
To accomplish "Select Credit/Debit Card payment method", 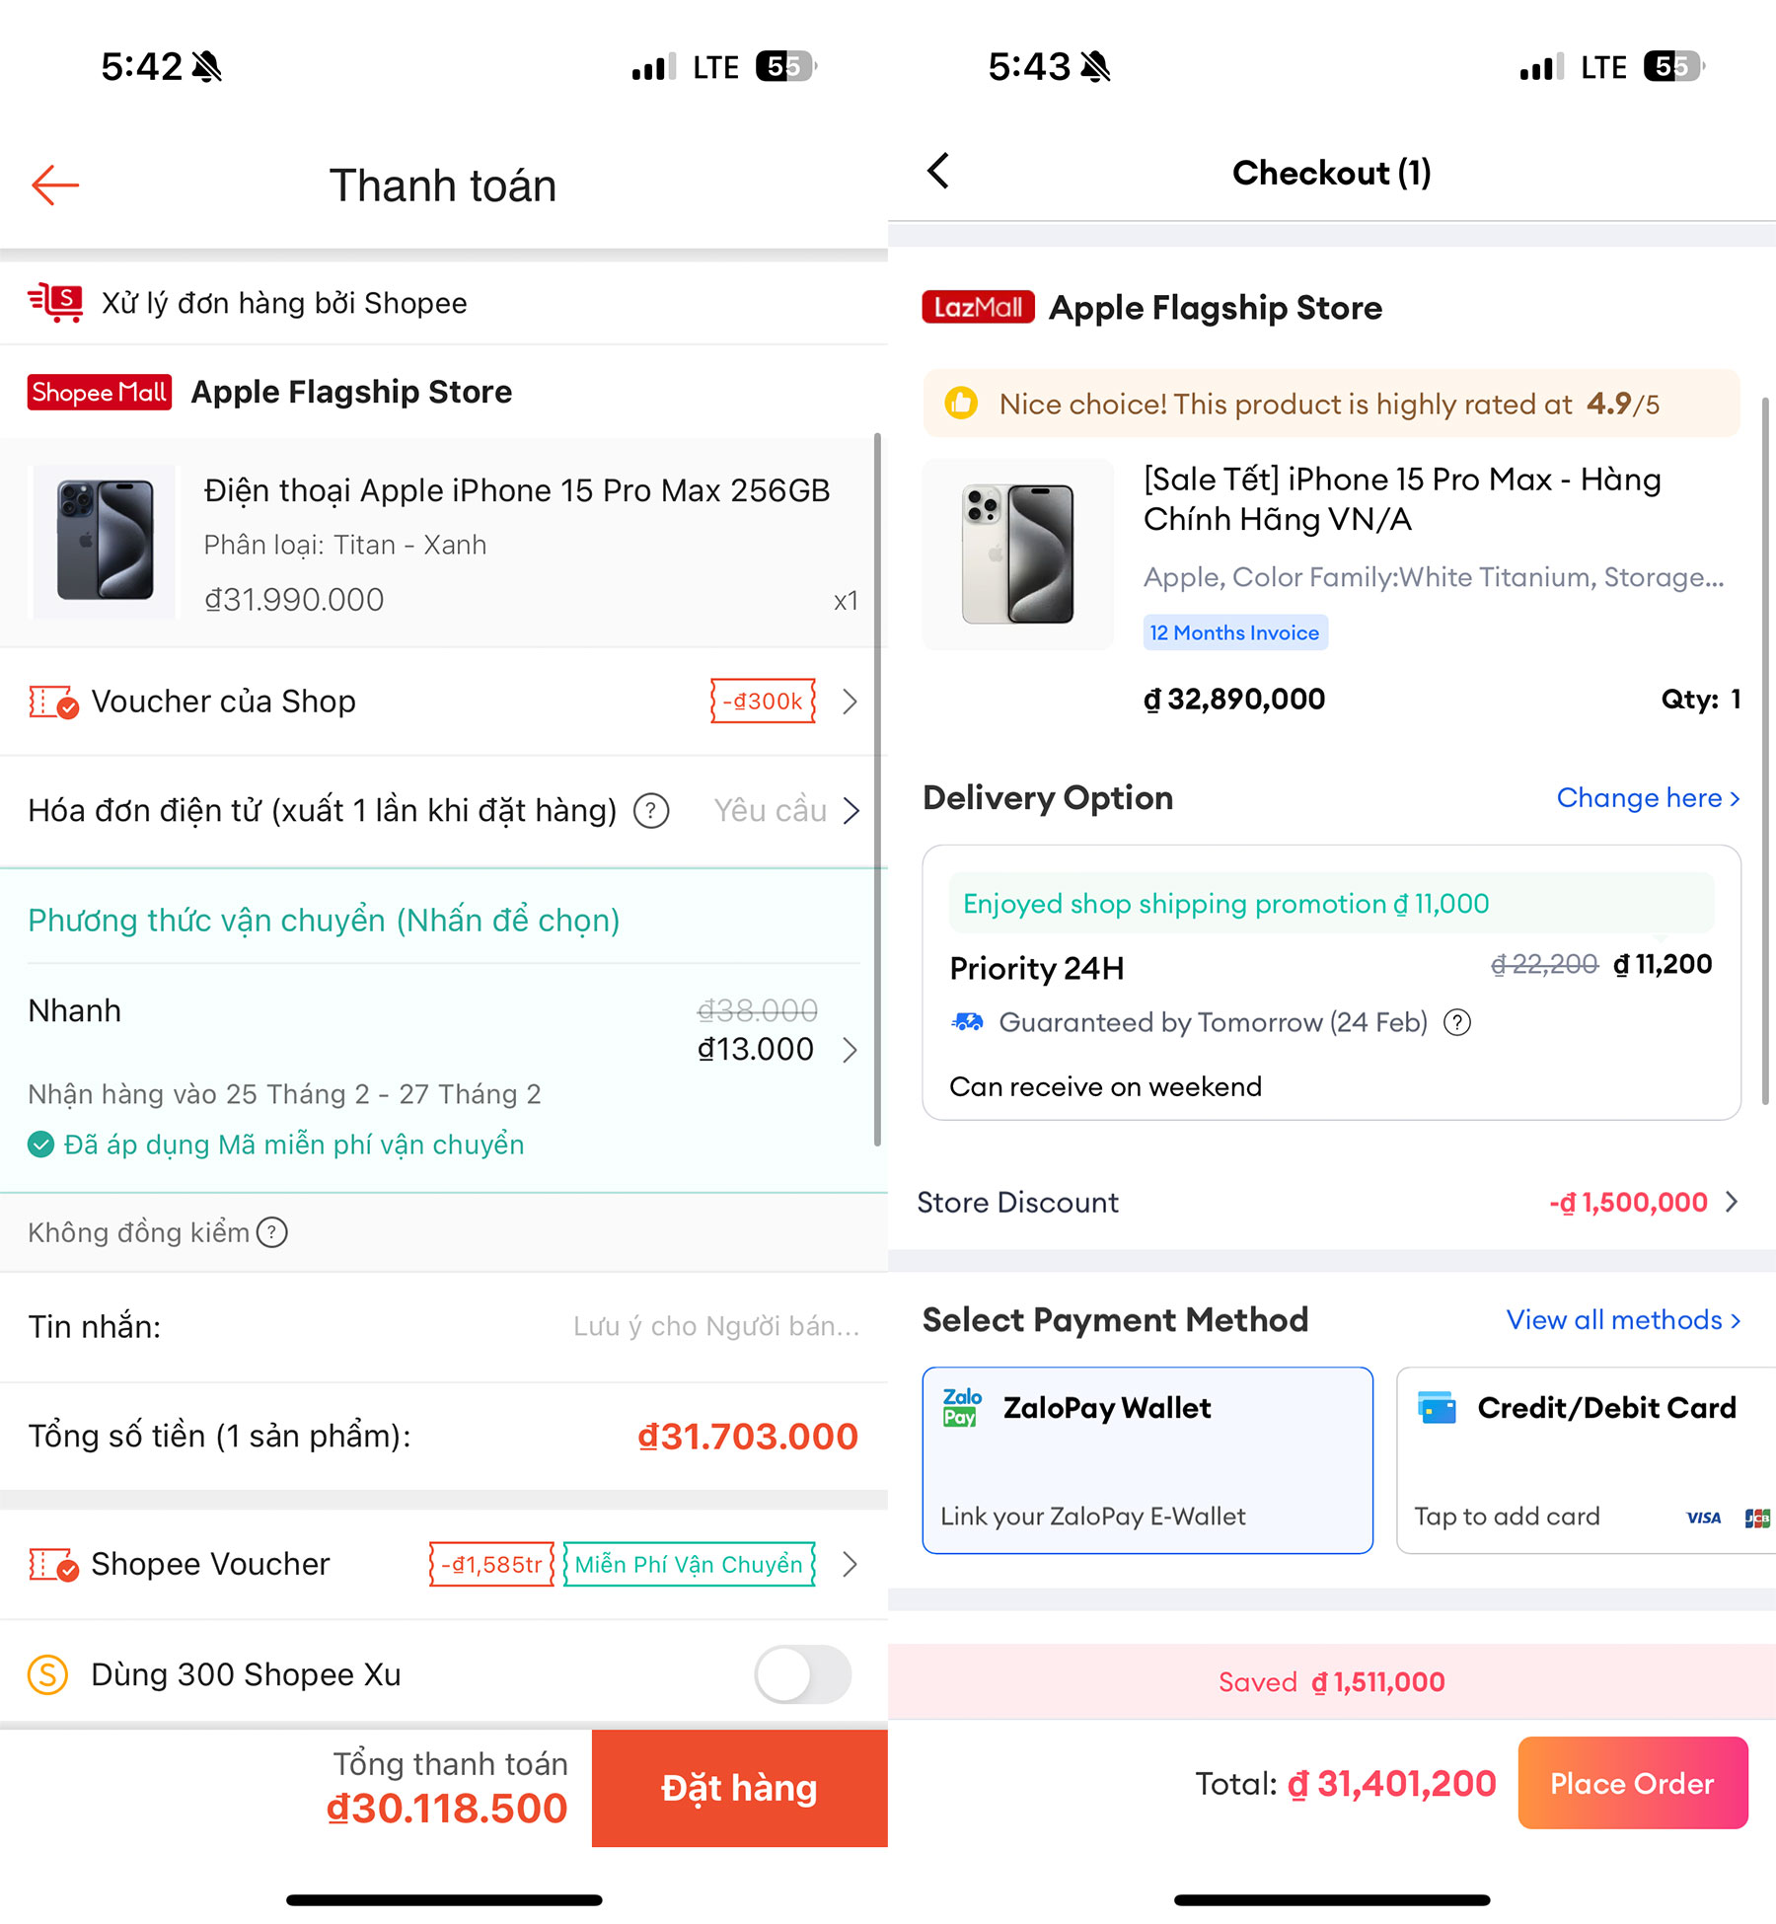I will click(1587, 1460).
